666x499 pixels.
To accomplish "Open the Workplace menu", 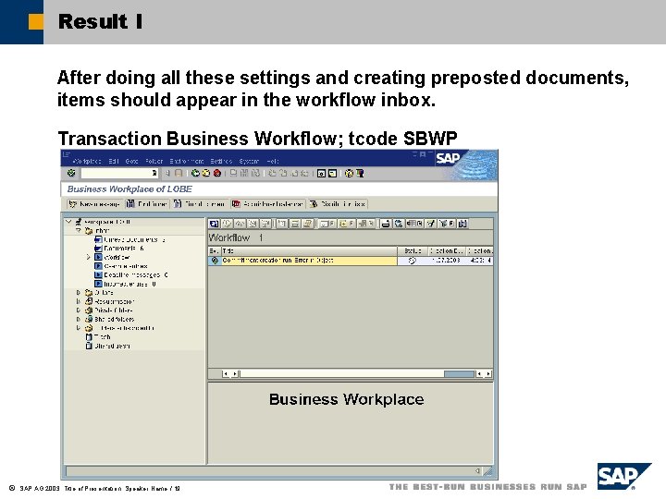I will point(87,161).
